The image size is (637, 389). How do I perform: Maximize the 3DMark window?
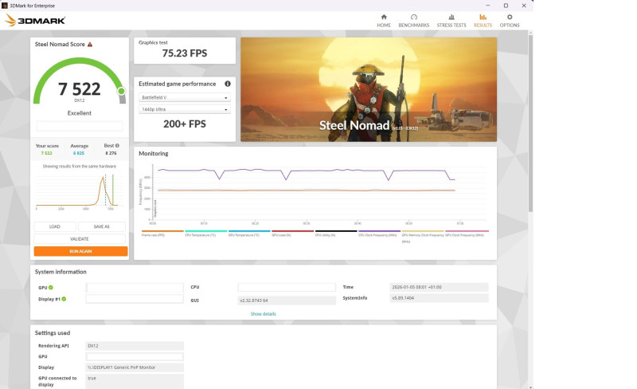[x=506, y=6]
